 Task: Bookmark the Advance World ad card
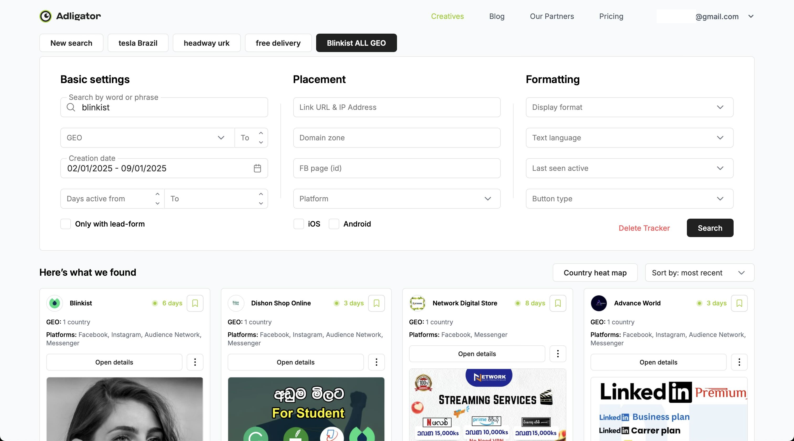click(x=739, y=303)
